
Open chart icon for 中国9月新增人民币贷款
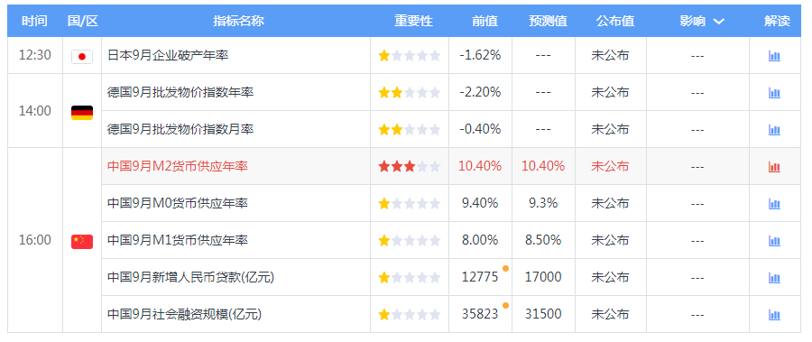774,278
